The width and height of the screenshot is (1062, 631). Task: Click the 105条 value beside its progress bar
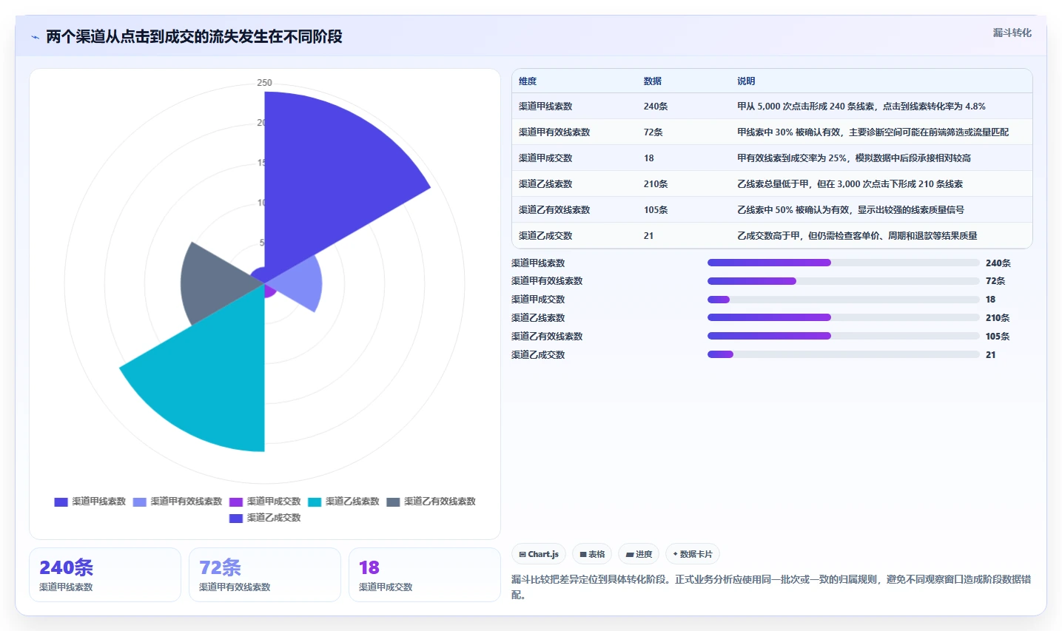(x=998, y=337)
